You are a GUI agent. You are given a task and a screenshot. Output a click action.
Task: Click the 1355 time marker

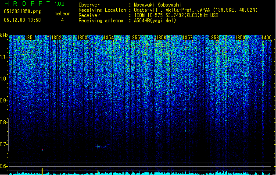point(135,38)
